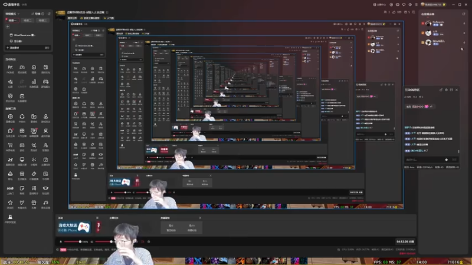Open the teleprompter 词 icon
Viewport: 472px width, 265px height.
pos(34,188)
